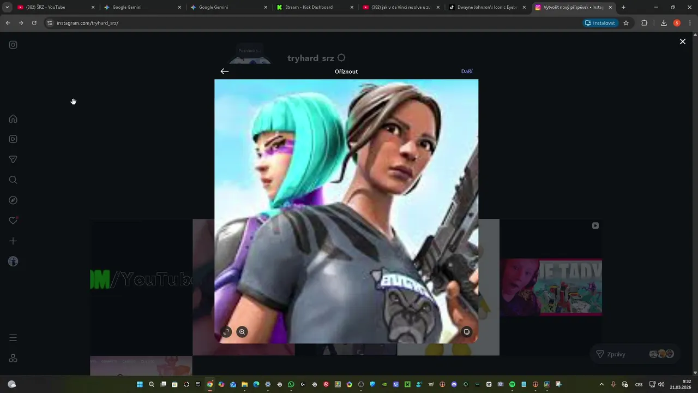Viewport: 698px width, 393px height.
Task: Open the crop aspect ratio selector
Action: coord(226,332)
